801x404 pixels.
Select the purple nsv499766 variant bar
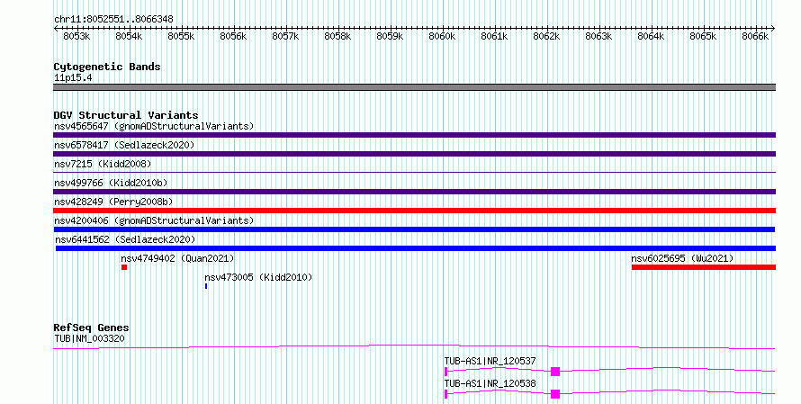pyautogui.click(x=414, y=192)
